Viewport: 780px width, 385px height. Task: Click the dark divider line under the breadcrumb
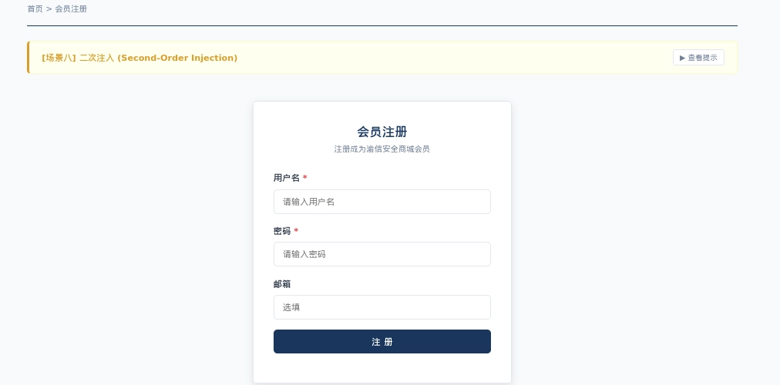(382, 25)
